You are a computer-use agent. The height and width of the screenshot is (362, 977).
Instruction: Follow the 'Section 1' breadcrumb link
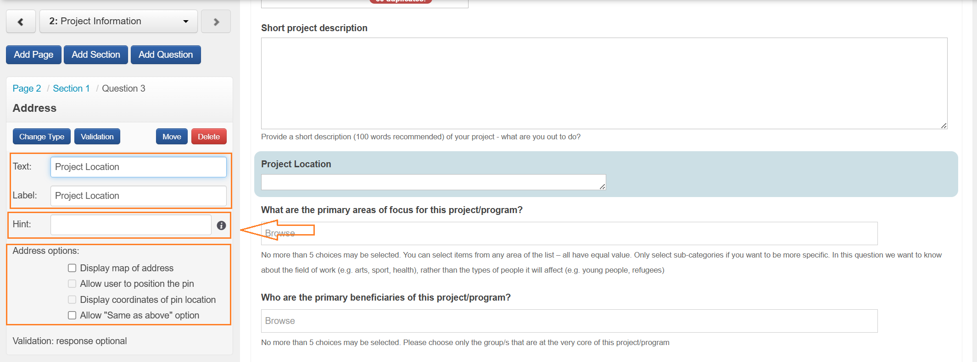71,88
